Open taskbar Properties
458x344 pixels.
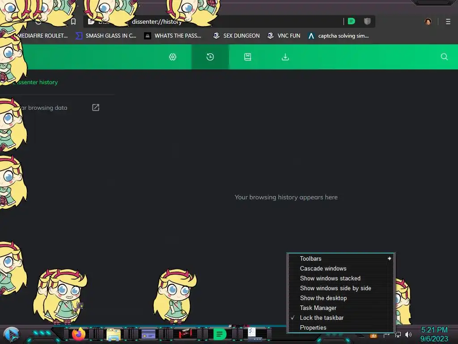[x=341, y=327]
